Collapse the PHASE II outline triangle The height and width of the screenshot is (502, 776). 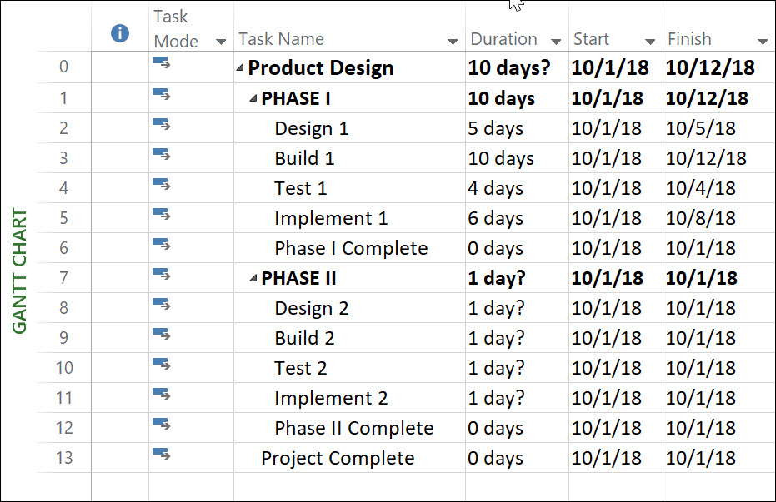253,278
